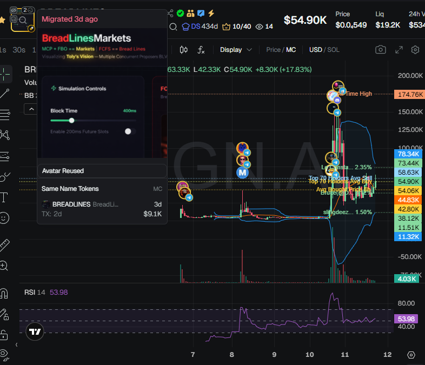This screenshot has width=425, height=365.
Task: Click the hide-token eye on avatar
Action: coord(14,11)
